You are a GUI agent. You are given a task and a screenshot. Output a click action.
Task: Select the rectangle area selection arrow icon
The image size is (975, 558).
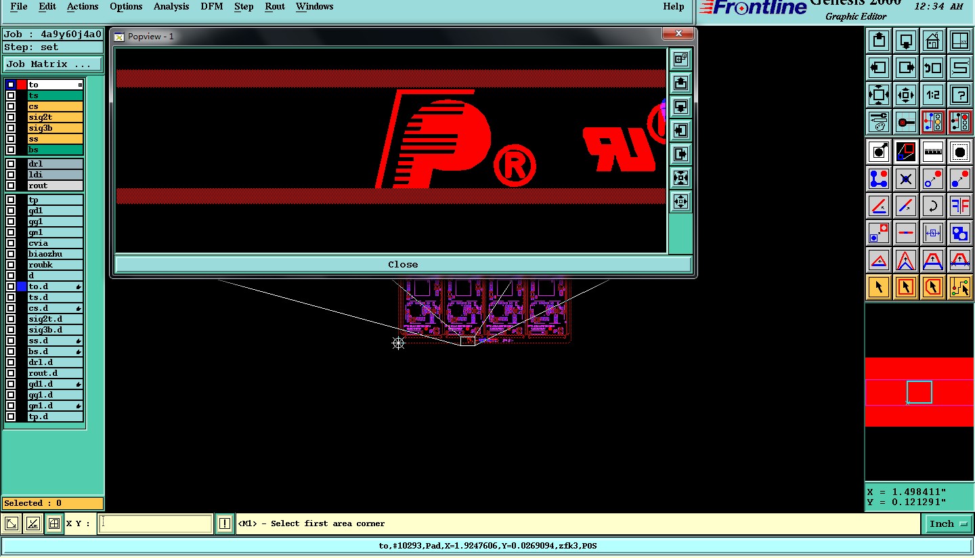(906, 287)
